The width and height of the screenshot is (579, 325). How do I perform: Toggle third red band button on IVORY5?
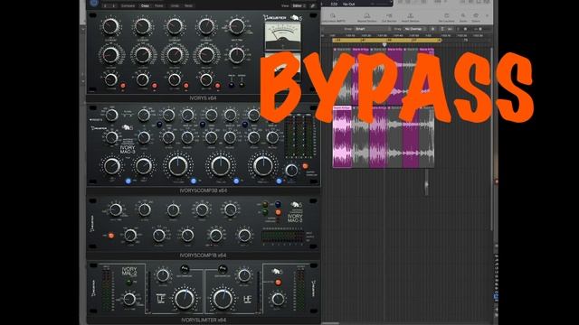point(186,86)
